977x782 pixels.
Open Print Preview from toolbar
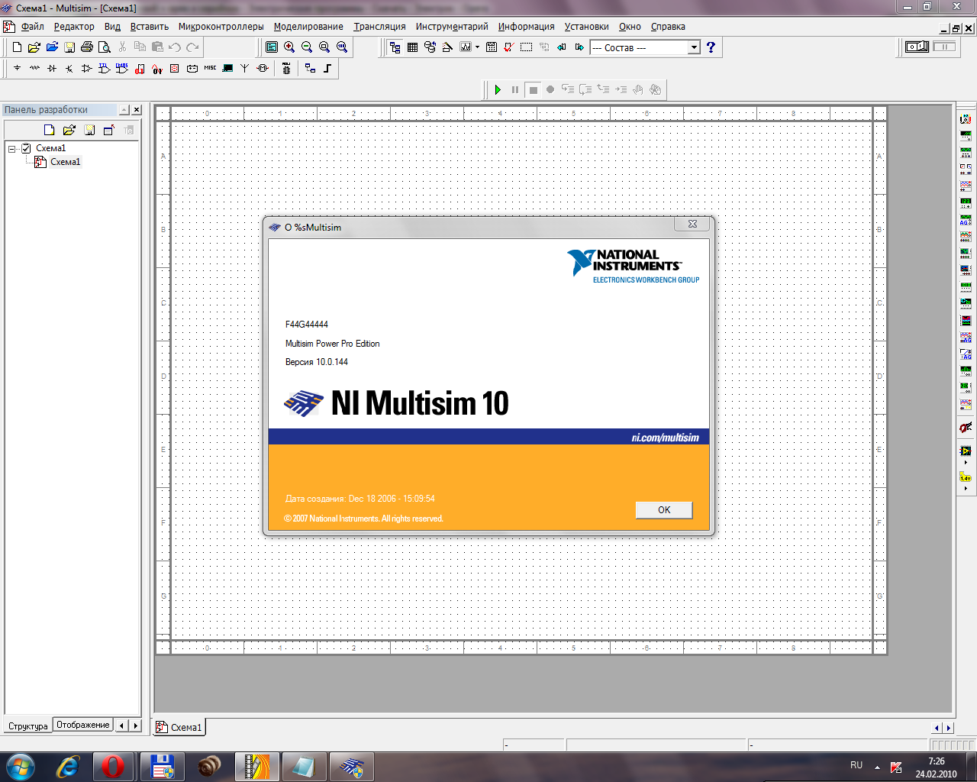click(x=105, y=47)
